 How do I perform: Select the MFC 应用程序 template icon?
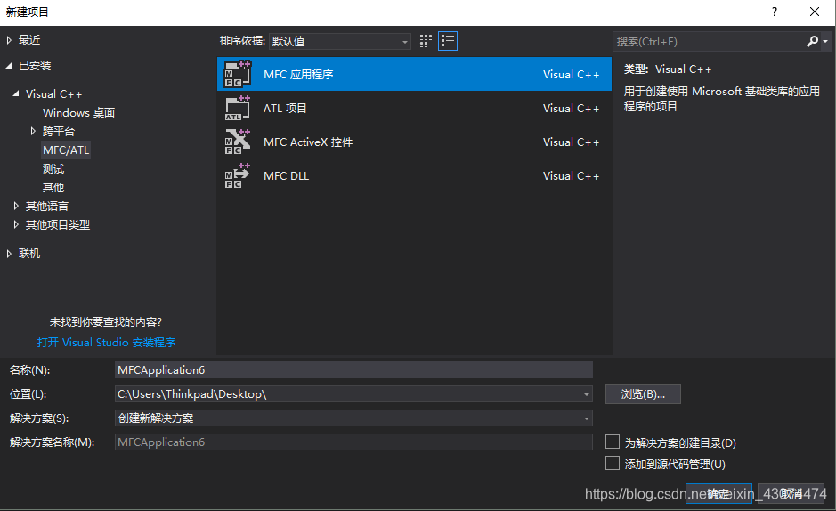coord(237,74)
